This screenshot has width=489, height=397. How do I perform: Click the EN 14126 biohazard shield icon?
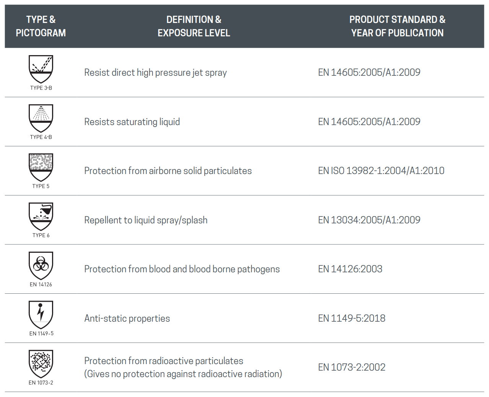coord(41,265)
